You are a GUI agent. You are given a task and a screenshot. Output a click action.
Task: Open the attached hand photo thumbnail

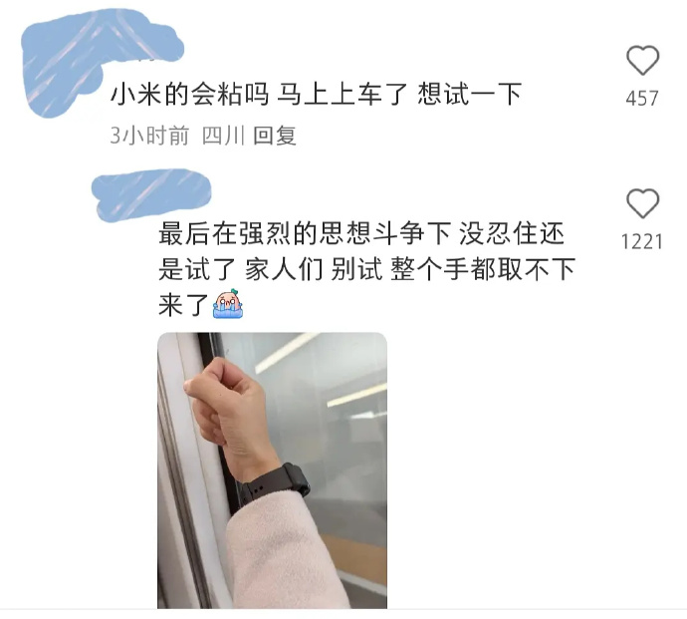pos(272,470)
